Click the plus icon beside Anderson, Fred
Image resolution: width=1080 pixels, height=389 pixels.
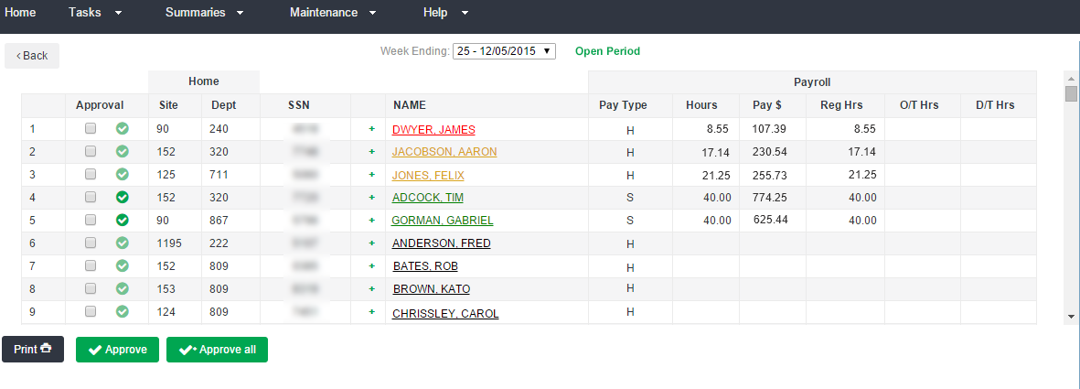click(371, 243)
